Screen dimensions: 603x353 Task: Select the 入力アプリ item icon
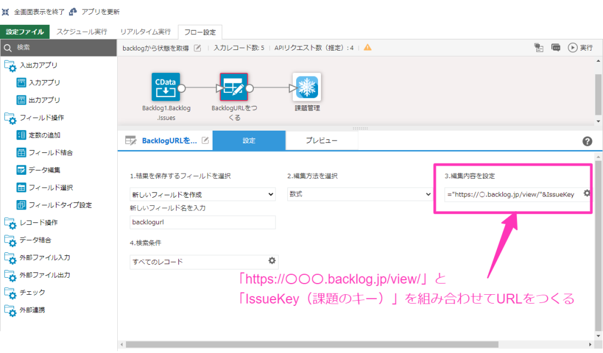(21, 82)
